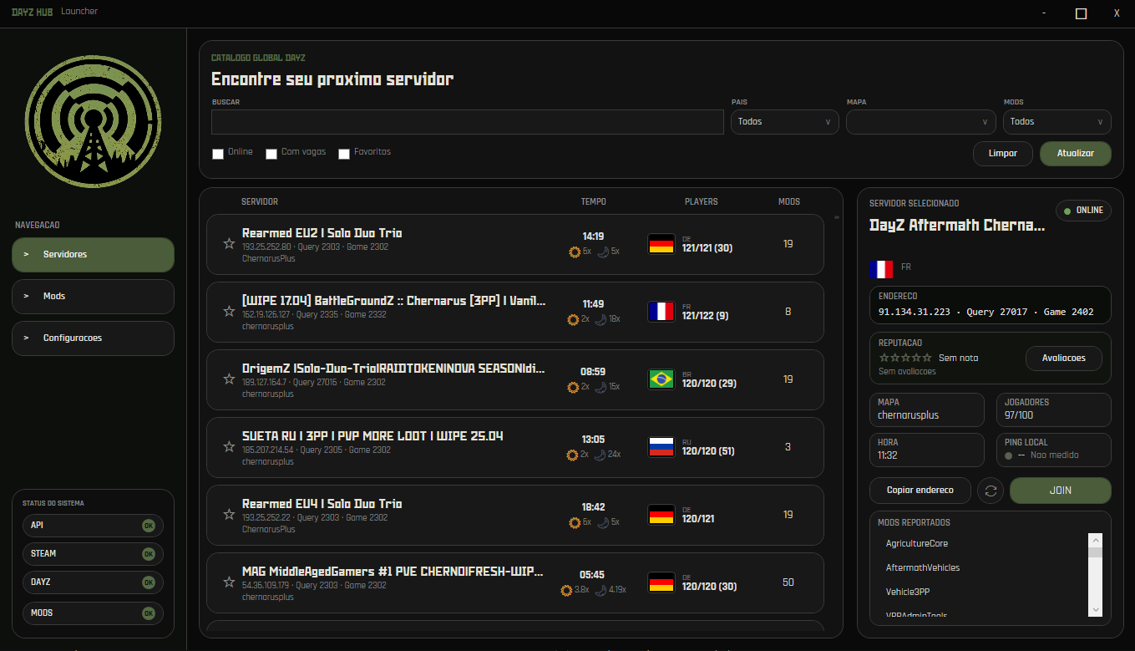The height and width of the screenshot is (651, 1135).
Task: Click DayZ Aftermath Cherna... server title
Action: [x=957, y=226]
